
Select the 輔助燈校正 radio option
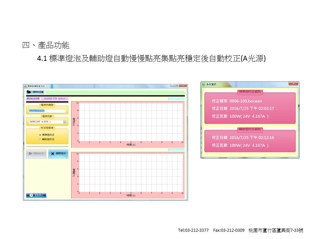(x=40, y=139)
